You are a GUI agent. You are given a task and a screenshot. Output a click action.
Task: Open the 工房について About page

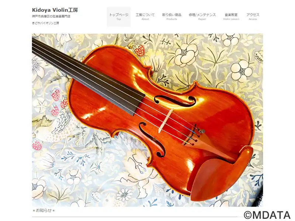[145, 17]
